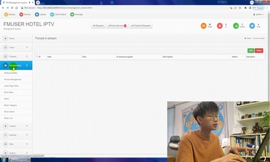Click the red lock In icon
Viewport: 270px width, 162px height.
[x=220, y=26]
